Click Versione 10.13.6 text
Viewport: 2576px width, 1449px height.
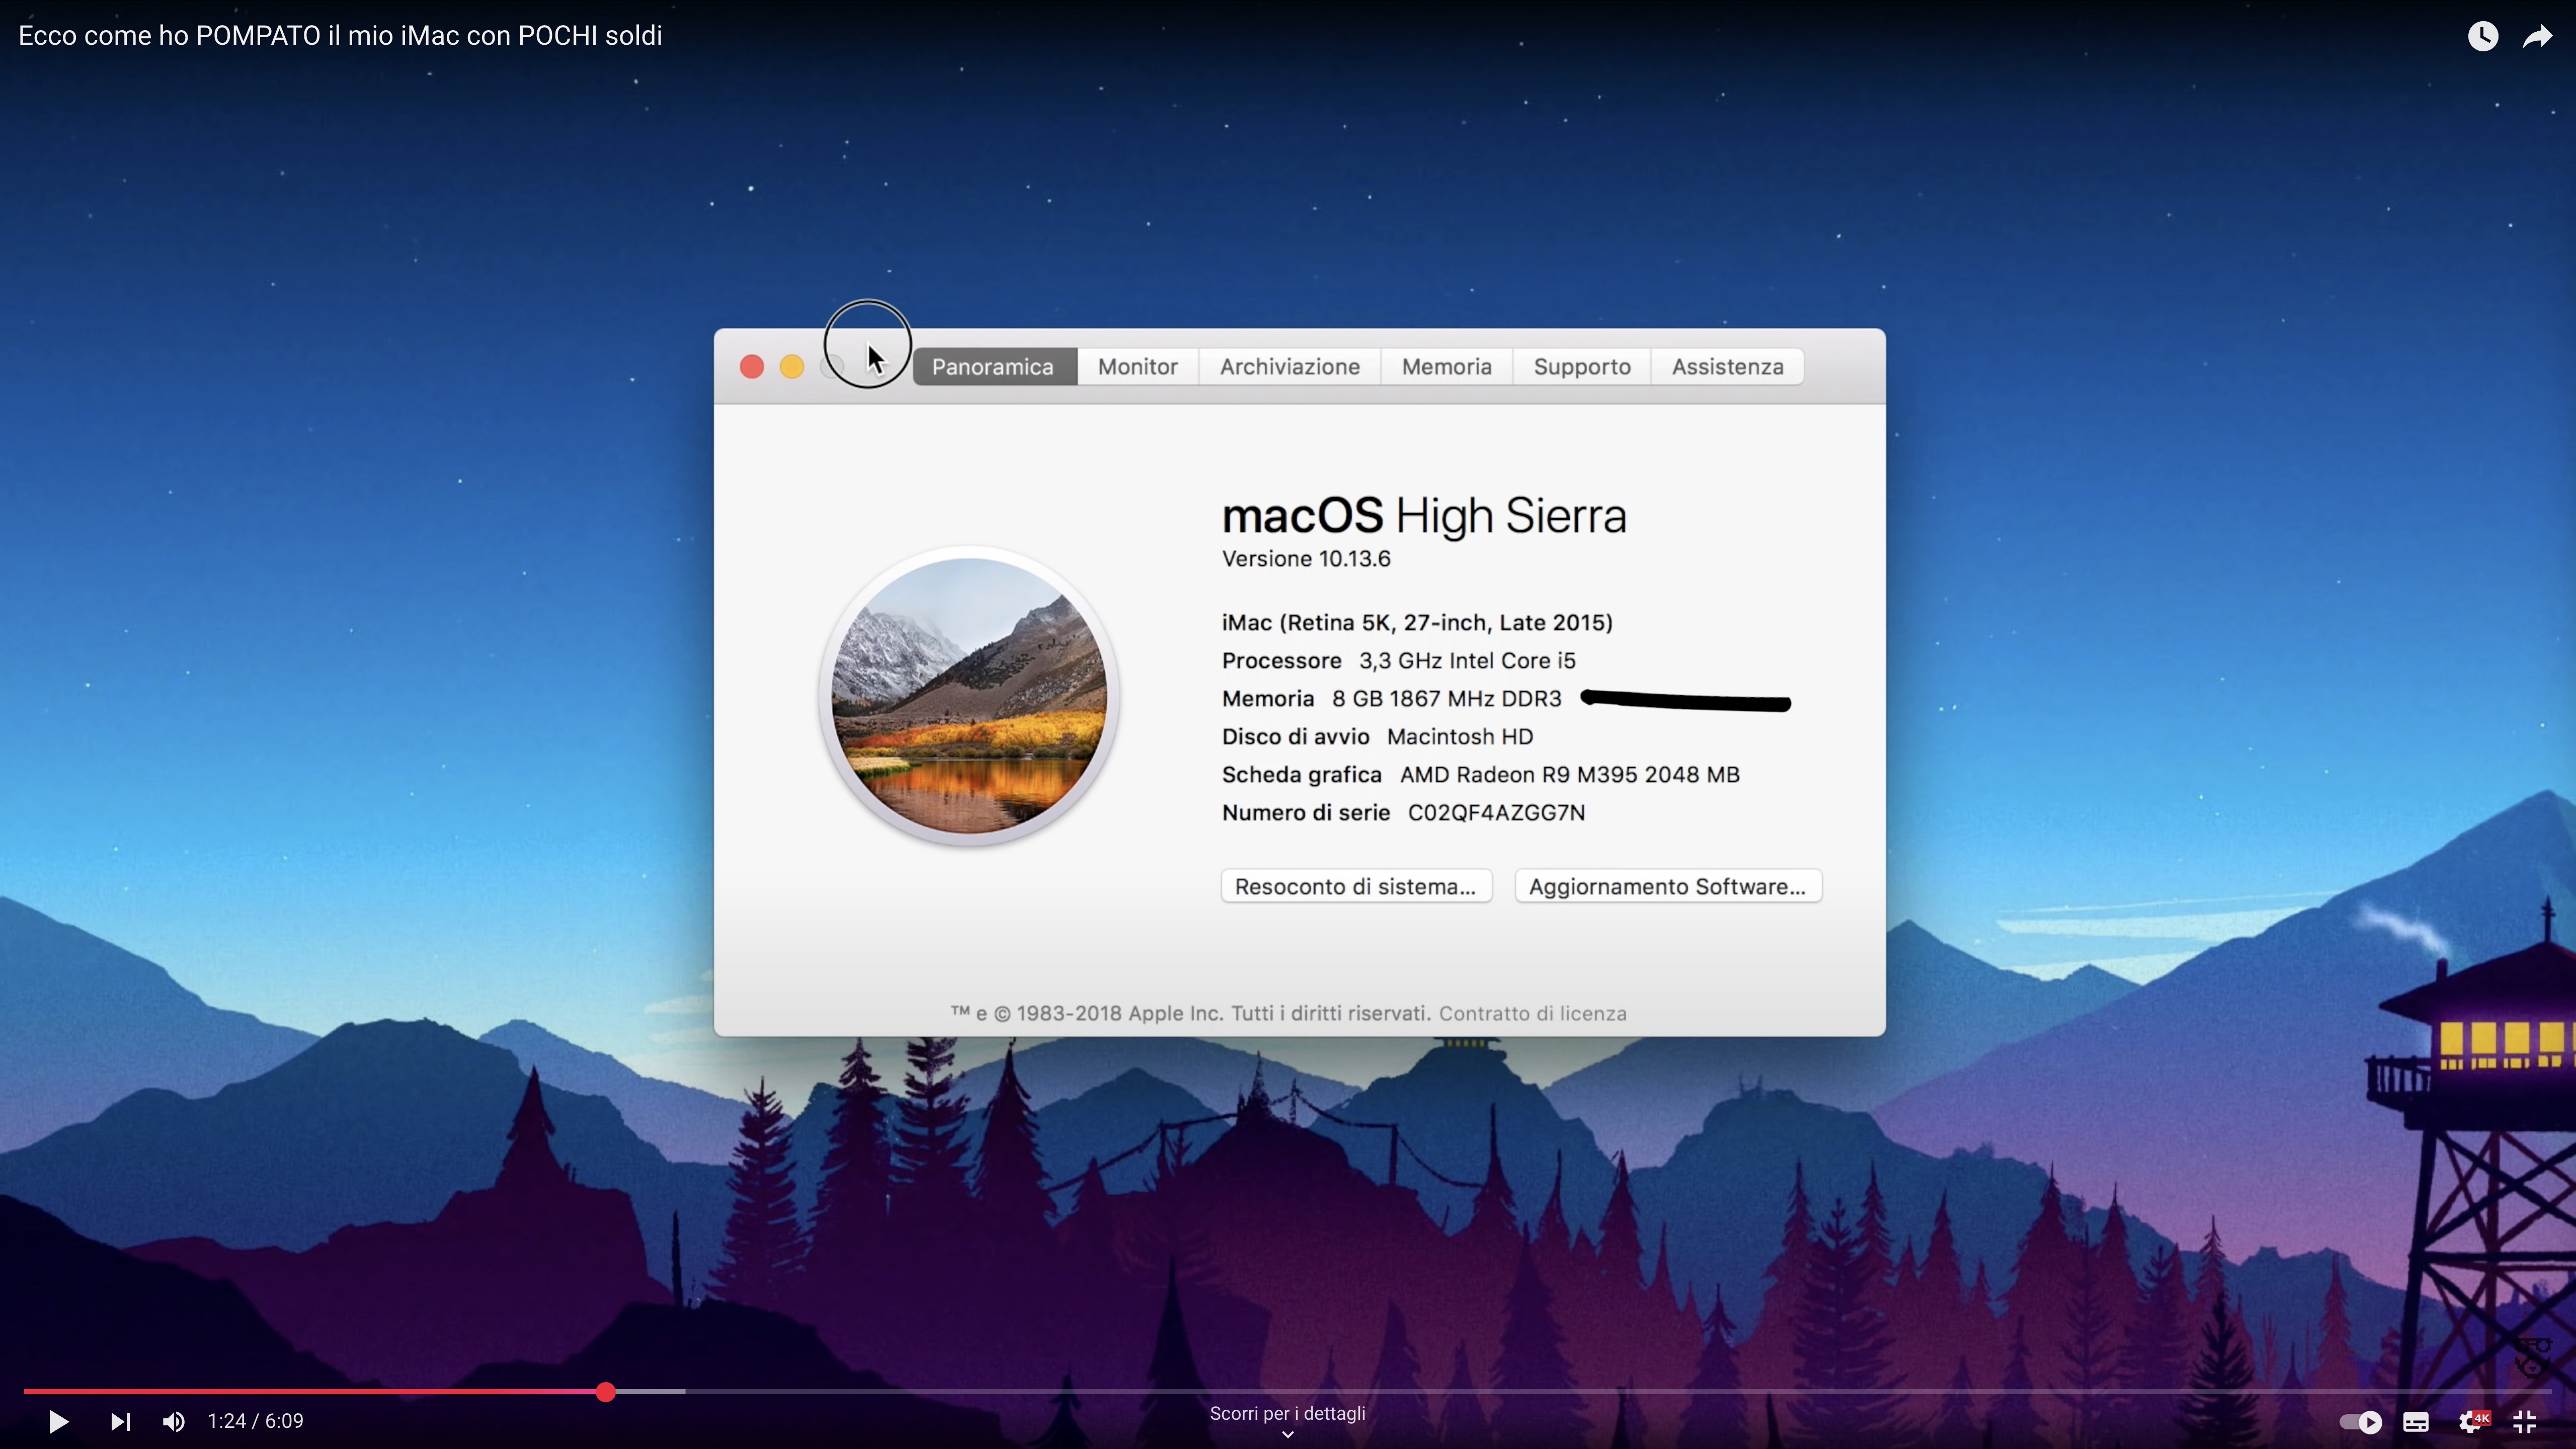[x=1306, y=559]
